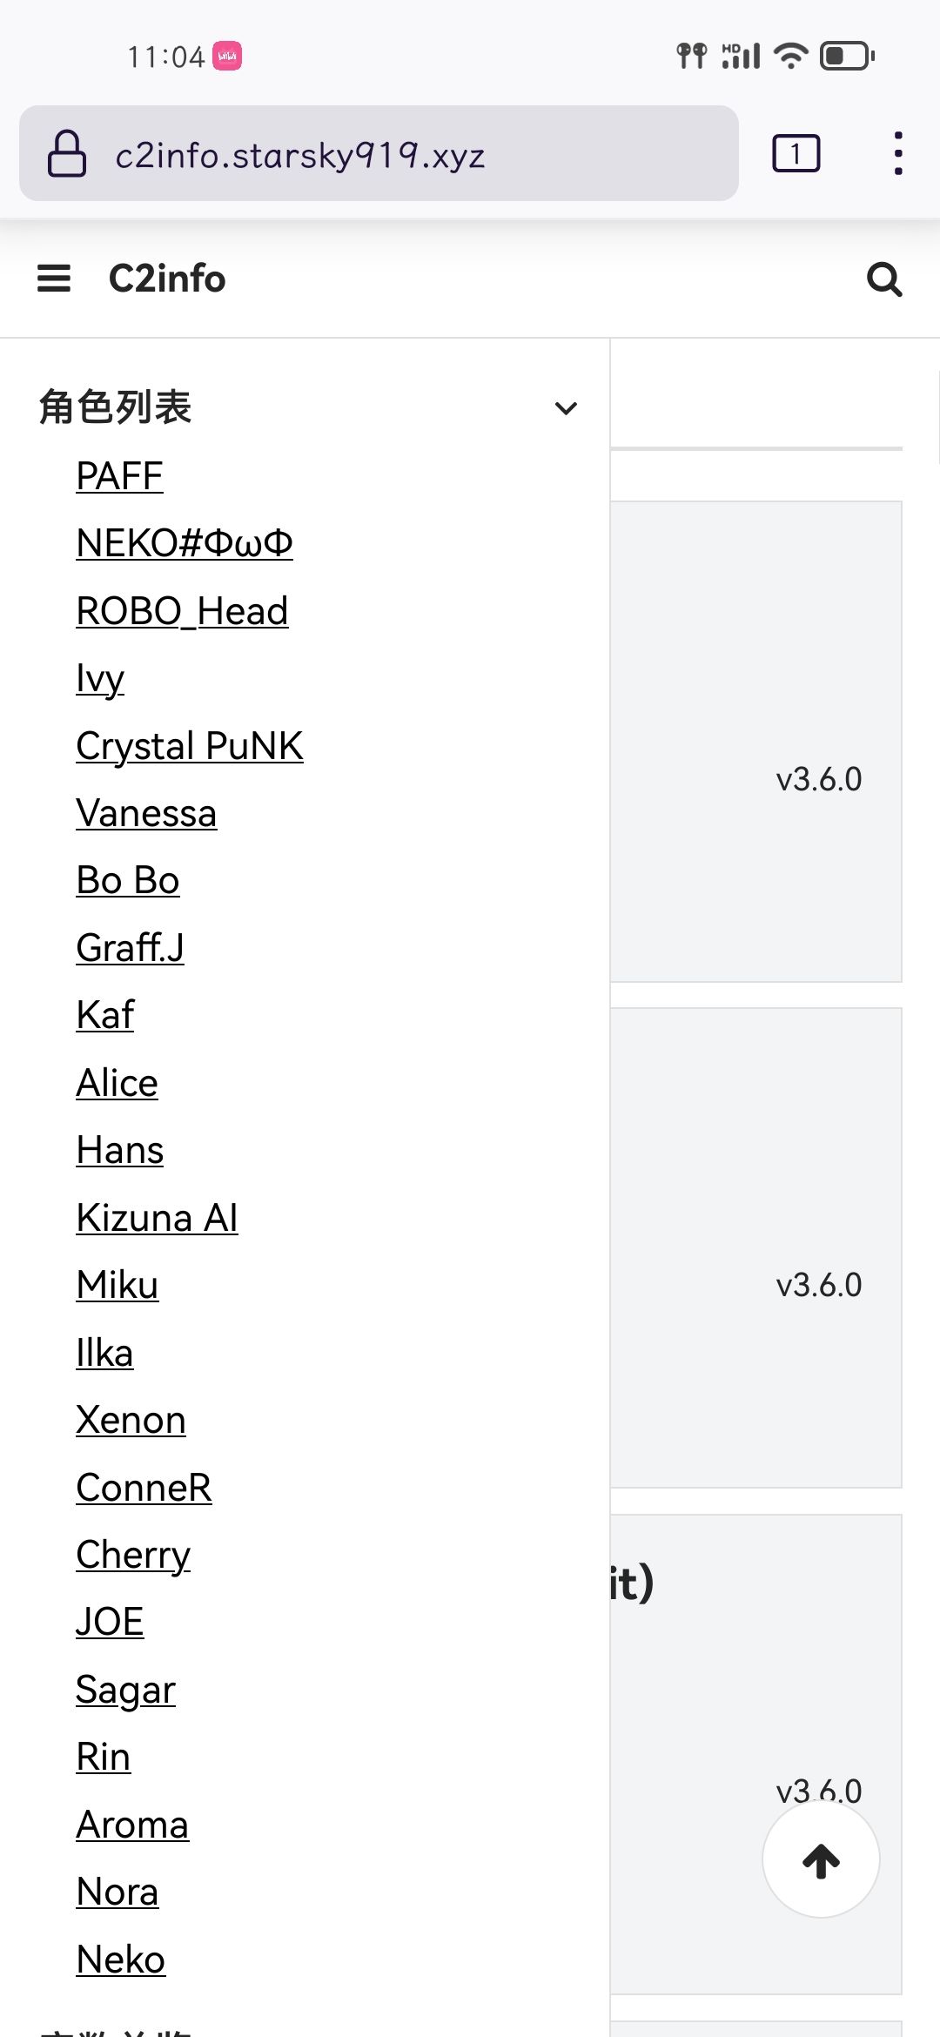
Task: Tap the address bar lock icon
Action: [x=67, y=154]
